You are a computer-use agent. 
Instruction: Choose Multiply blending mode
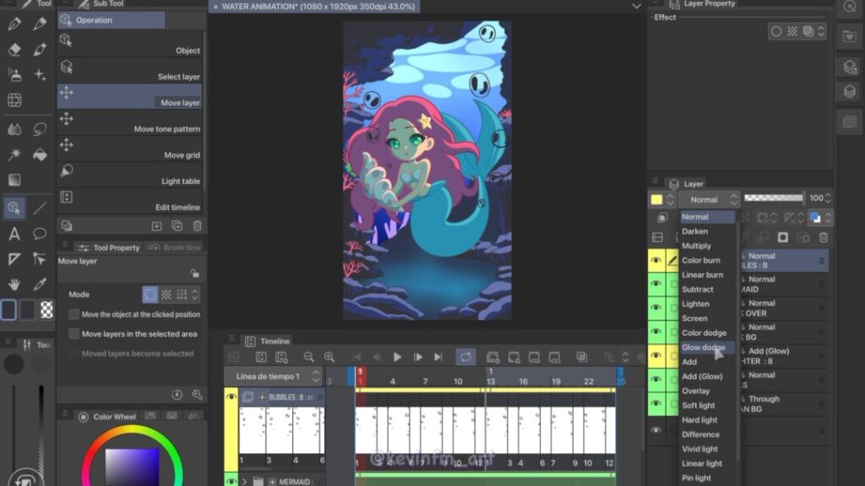pyautogui.click(x=696, y=246)
